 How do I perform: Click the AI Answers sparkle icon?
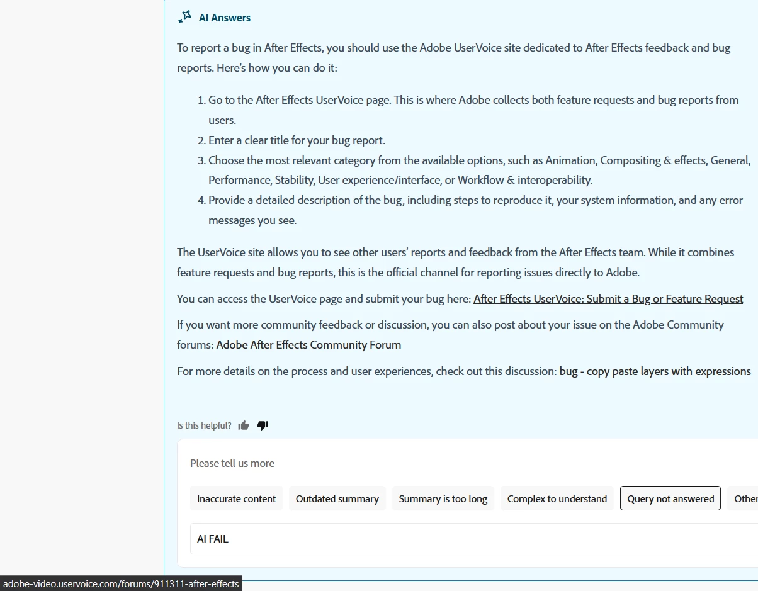pyautogui.click(x=184, y=17)
